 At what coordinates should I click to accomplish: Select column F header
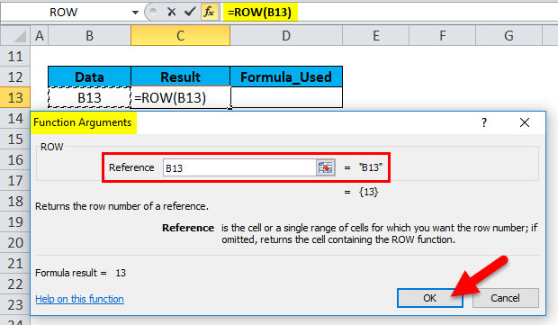[442, 36]
